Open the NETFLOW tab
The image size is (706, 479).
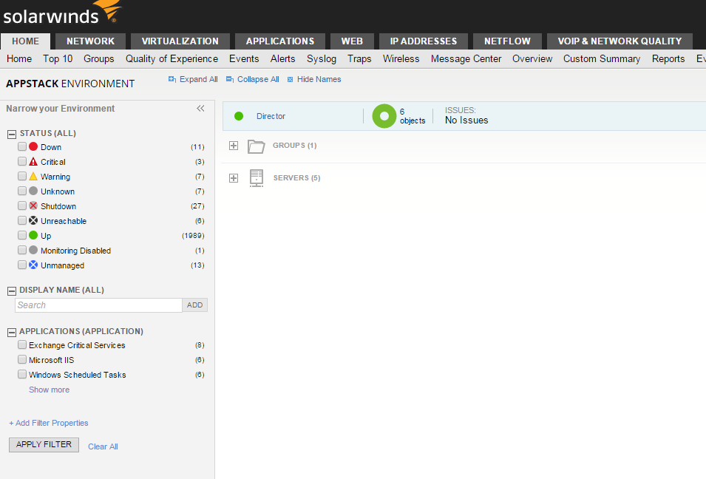507,41
